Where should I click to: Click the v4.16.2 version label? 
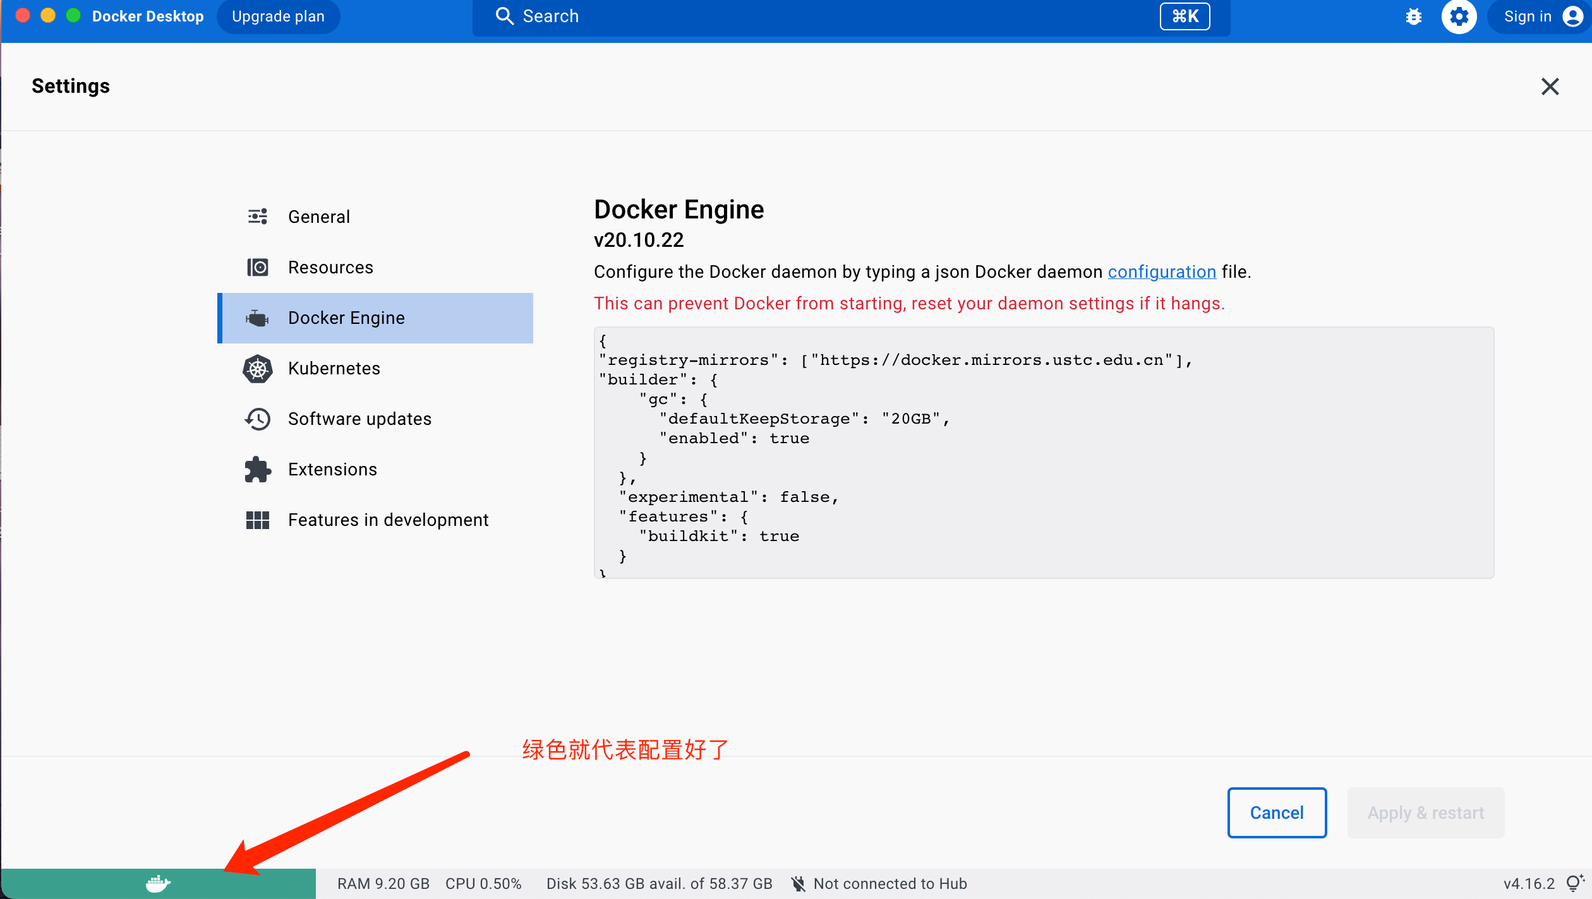point(1529,884)
